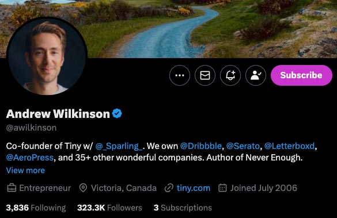View the 323.3K Followers list
Image resolution: width=337 pixels, height=218 pixels.
click(x=109, y=208)
